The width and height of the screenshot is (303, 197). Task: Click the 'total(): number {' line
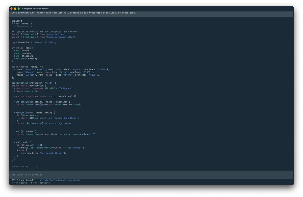pyautogui.click(x=25, y=132)
